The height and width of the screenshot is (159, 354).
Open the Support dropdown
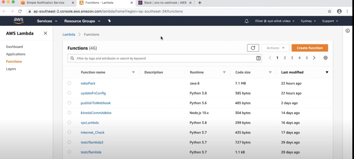[330, 21]
